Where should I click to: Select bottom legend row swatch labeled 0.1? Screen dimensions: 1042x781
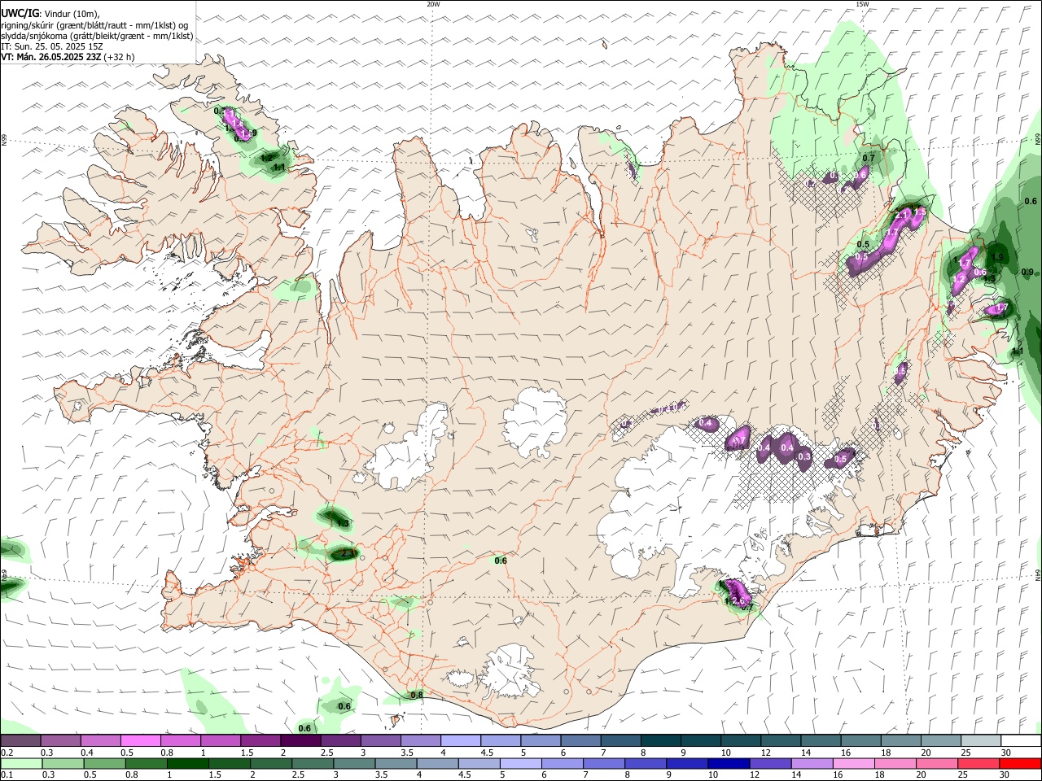click(21, 763)
